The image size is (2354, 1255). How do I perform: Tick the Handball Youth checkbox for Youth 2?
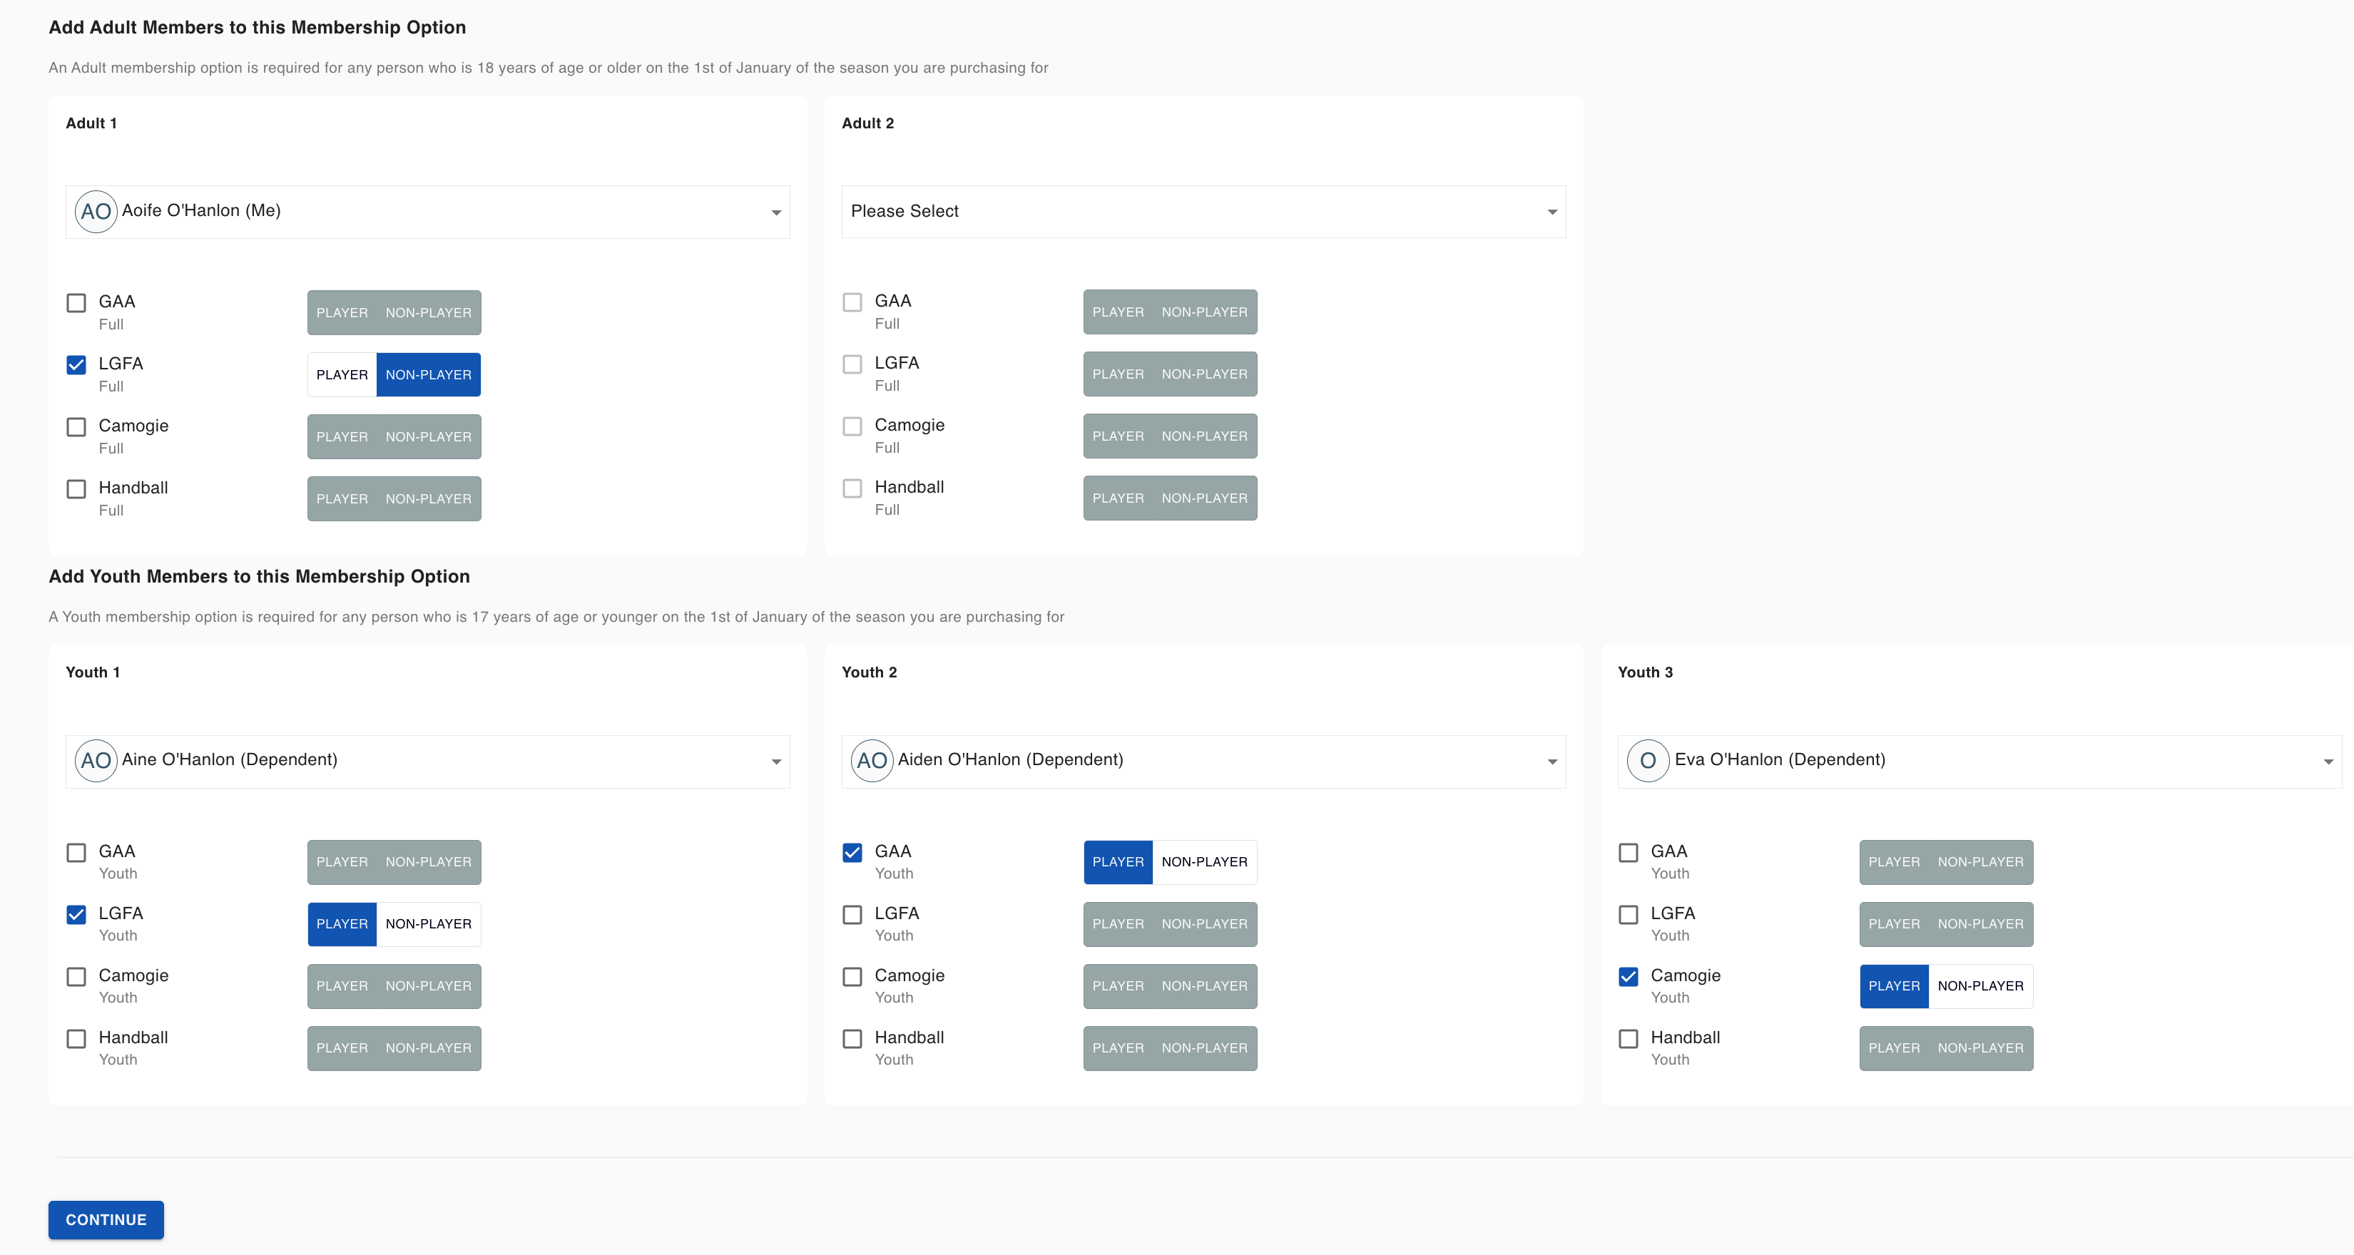[852, 1040]
